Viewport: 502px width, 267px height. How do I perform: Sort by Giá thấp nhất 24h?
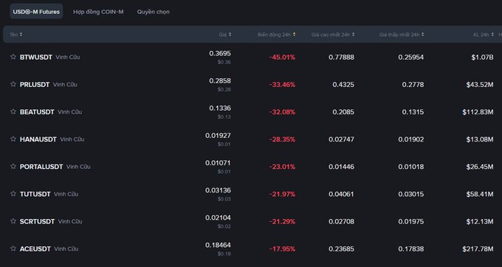pyautogui.click(x=402, y=35)
